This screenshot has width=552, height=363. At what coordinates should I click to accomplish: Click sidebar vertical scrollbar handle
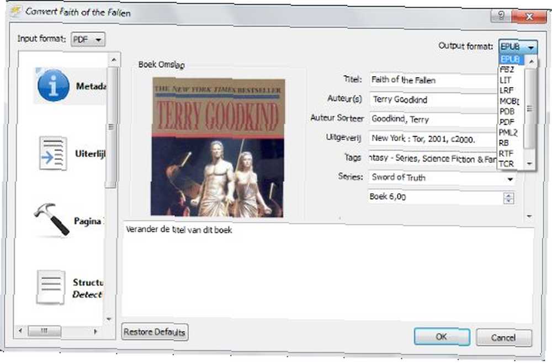coord(112,127)
